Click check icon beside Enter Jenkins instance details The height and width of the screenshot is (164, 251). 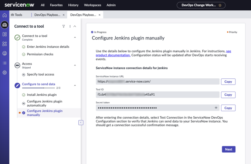point(24,47)
